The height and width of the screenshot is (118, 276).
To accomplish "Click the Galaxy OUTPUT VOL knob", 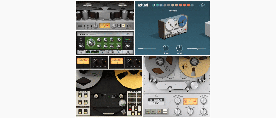I will point(128,46).
